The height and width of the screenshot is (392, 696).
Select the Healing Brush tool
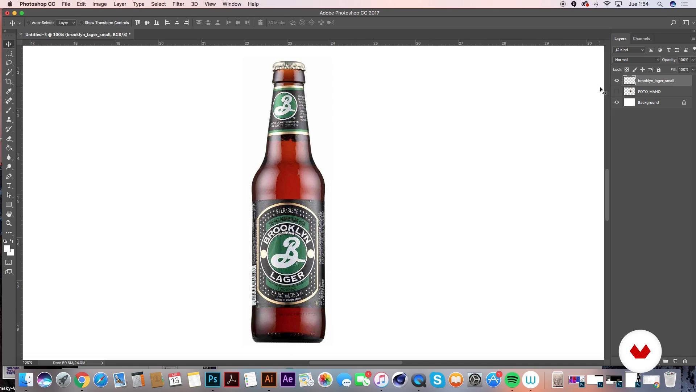[x=9, y=101]
